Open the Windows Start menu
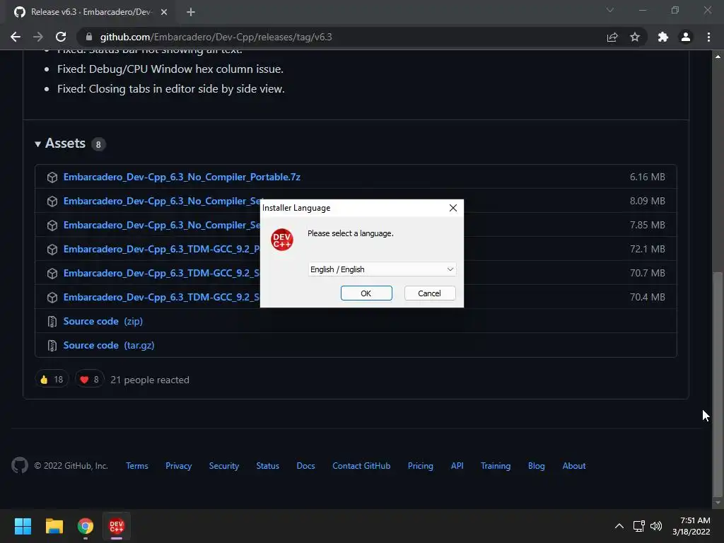The height and width of the screenshot is (543, 724). tap(23, 526)
